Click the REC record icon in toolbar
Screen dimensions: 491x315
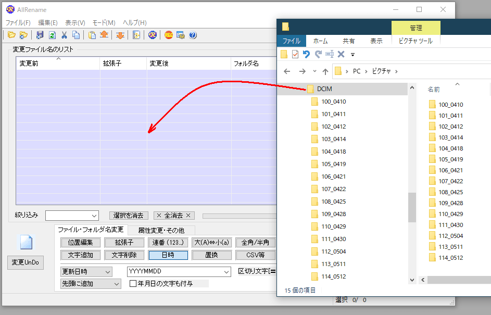(168, 35)
